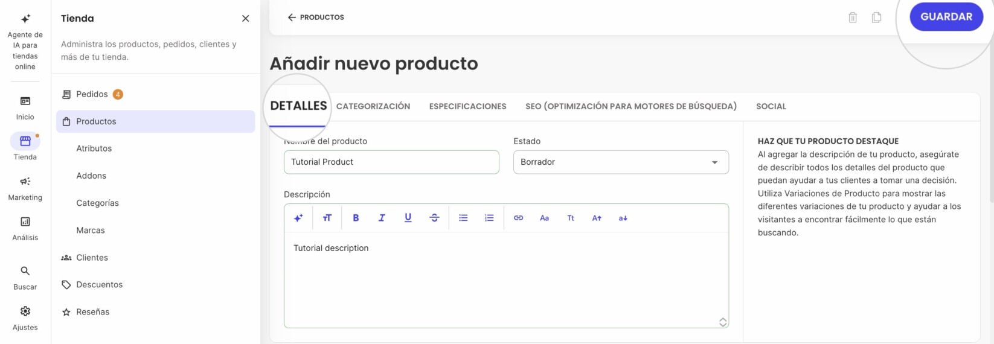Click the Productos bag icon
994x344 pixels.
(x=66, y=121)
